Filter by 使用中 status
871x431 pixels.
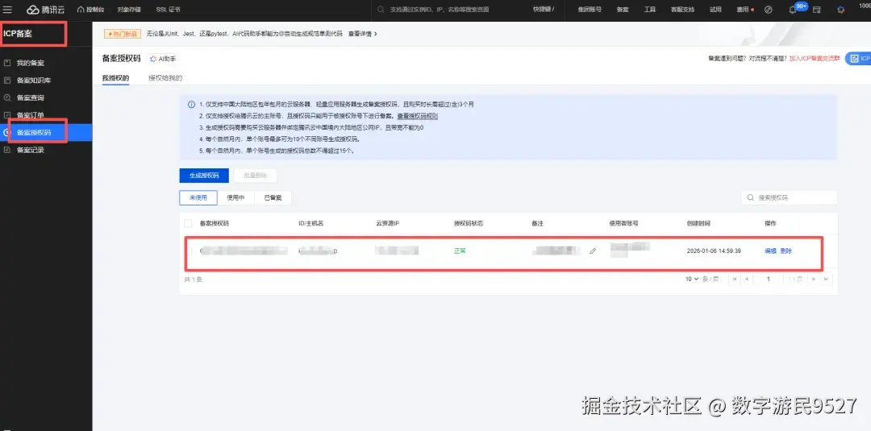(235, 197)
